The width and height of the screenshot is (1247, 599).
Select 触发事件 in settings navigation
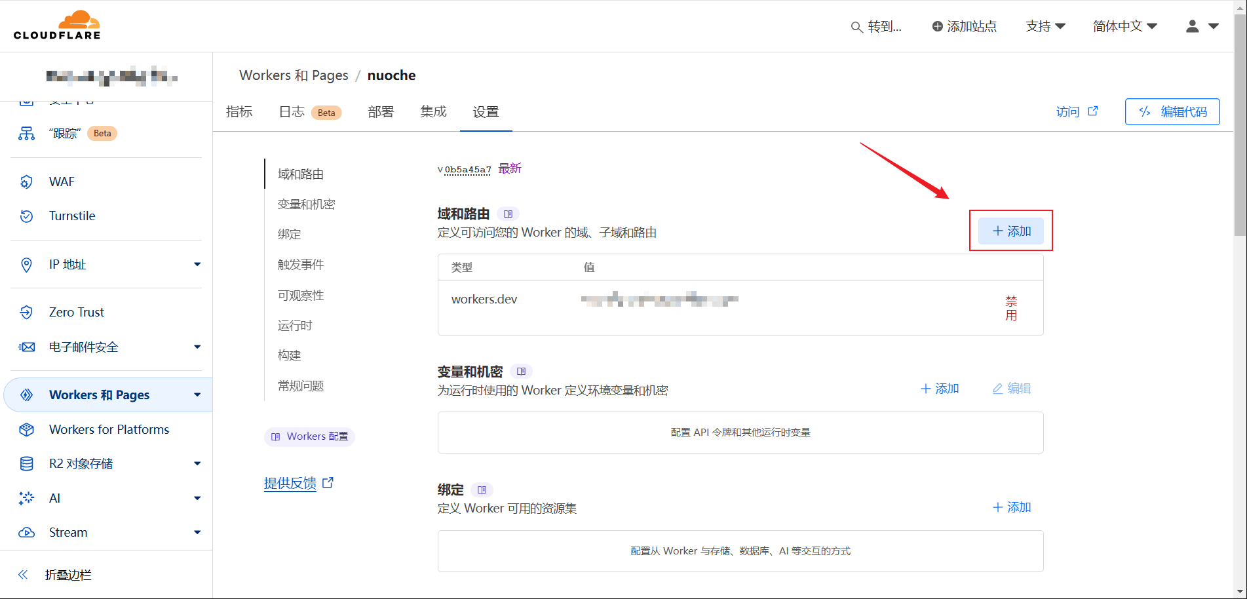point(301,264)
